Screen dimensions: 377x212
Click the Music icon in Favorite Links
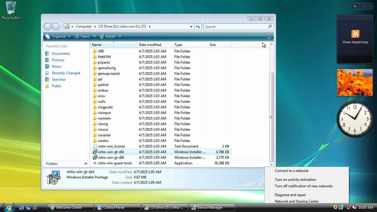47,67
